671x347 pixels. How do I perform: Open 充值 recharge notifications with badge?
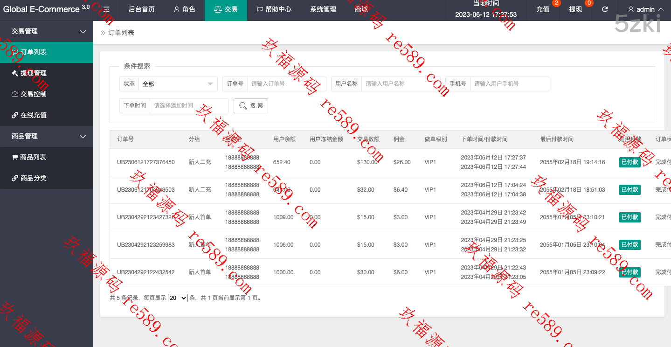pyautogui.click(x=543, y=9)
